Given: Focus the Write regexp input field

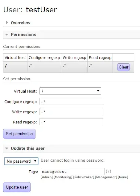Looking at the screenshot, I should (x=71, y=112).
